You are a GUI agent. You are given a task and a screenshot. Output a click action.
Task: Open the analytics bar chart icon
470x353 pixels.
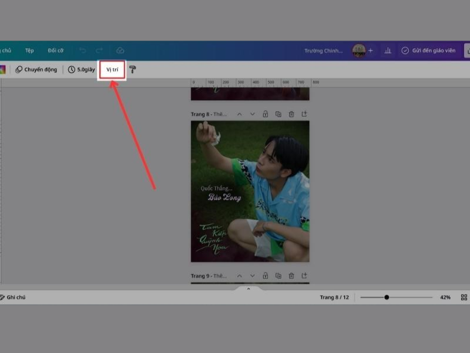(388, 51)
